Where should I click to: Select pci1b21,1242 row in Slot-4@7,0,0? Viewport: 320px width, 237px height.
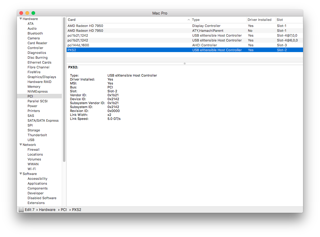[185, 35]
